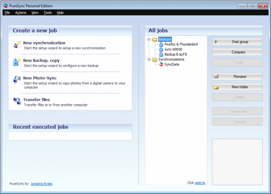The image size is (271, 194).
Task: Collapse the Synchronizations tree group
Action: pos(149,60)
